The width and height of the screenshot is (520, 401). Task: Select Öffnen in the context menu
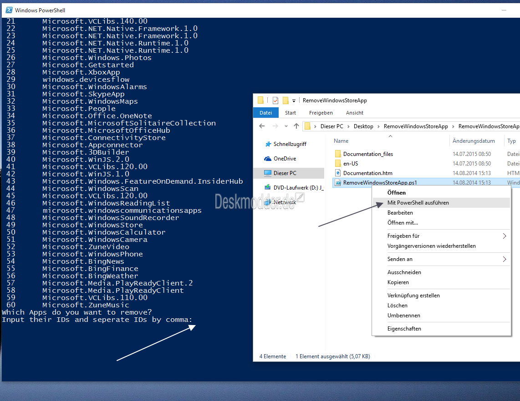(x=441, y=192)
